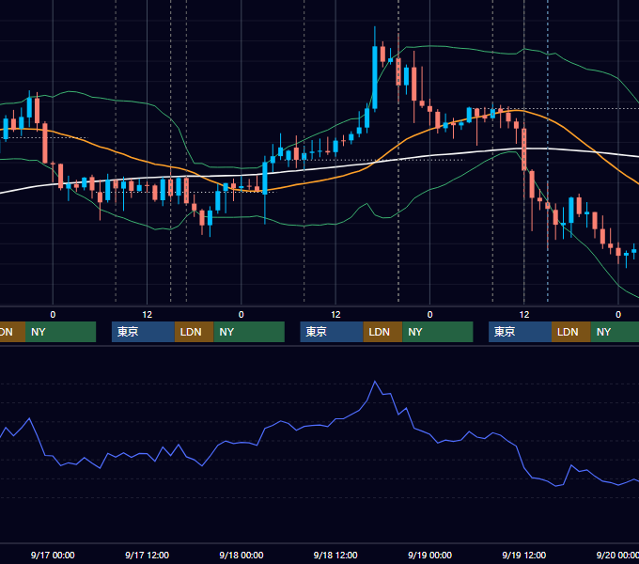Click the 9/18 00:00 time axis label
Screen dimensions: 639x564
pyautogui.click(x=242, y=555)
